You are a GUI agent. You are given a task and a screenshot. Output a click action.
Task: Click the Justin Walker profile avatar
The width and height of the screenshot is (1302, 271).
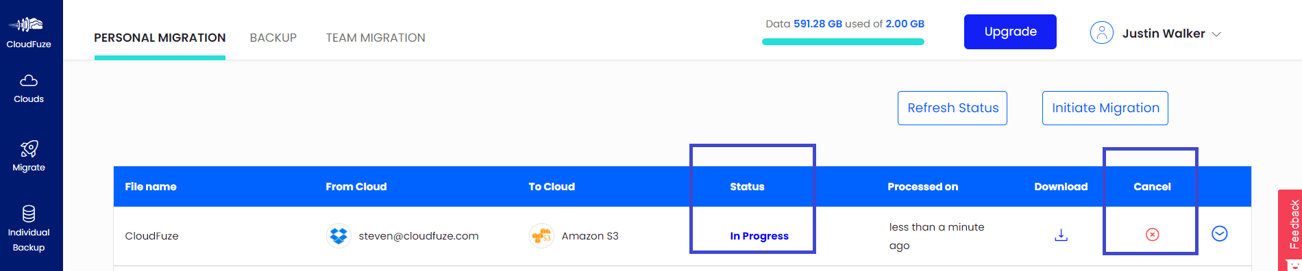1102,33
